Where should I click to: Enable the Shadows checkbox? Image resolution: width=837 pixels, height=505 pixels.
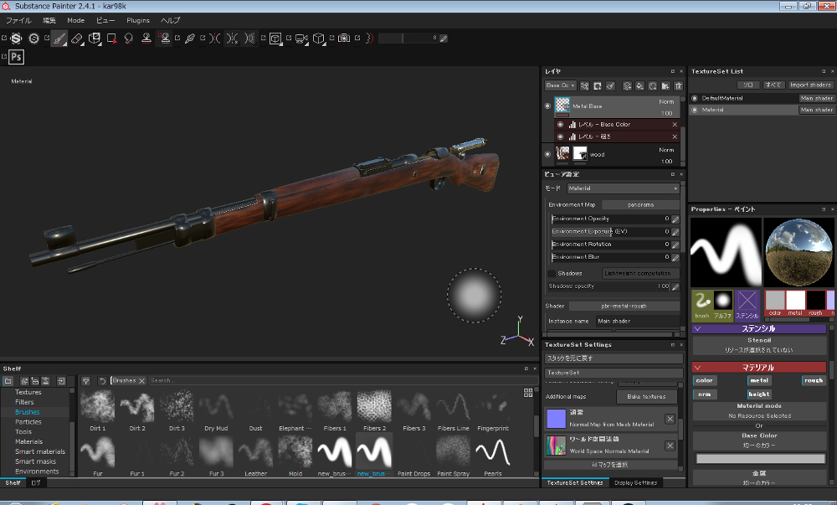coord(552,273)
